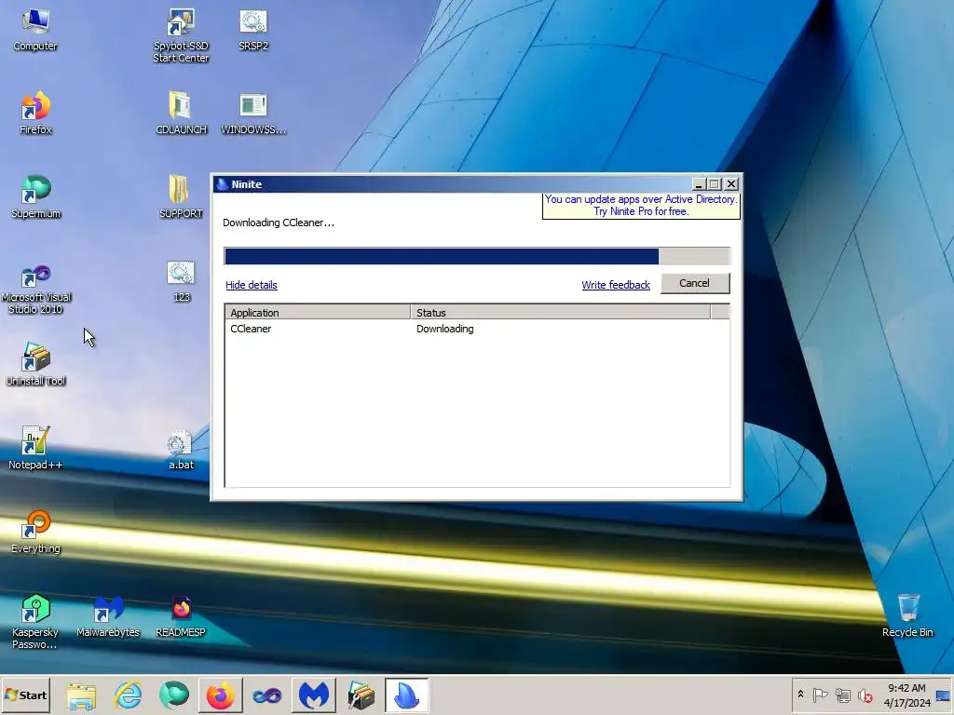Click the Show desktop button
Image resolution: width=954 pixels, height=715 pixels.
click(x=945, y=695)
